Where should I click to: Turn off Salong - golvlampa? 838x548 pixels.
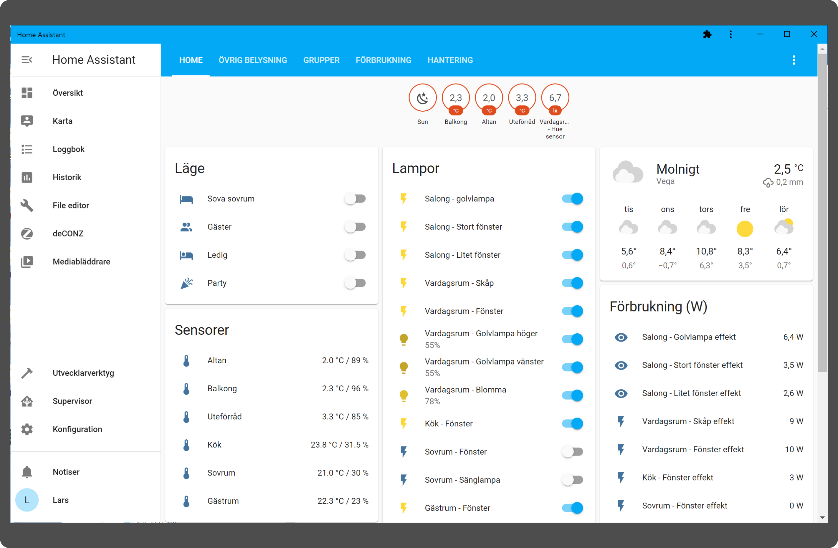click(x=573, y=199)
